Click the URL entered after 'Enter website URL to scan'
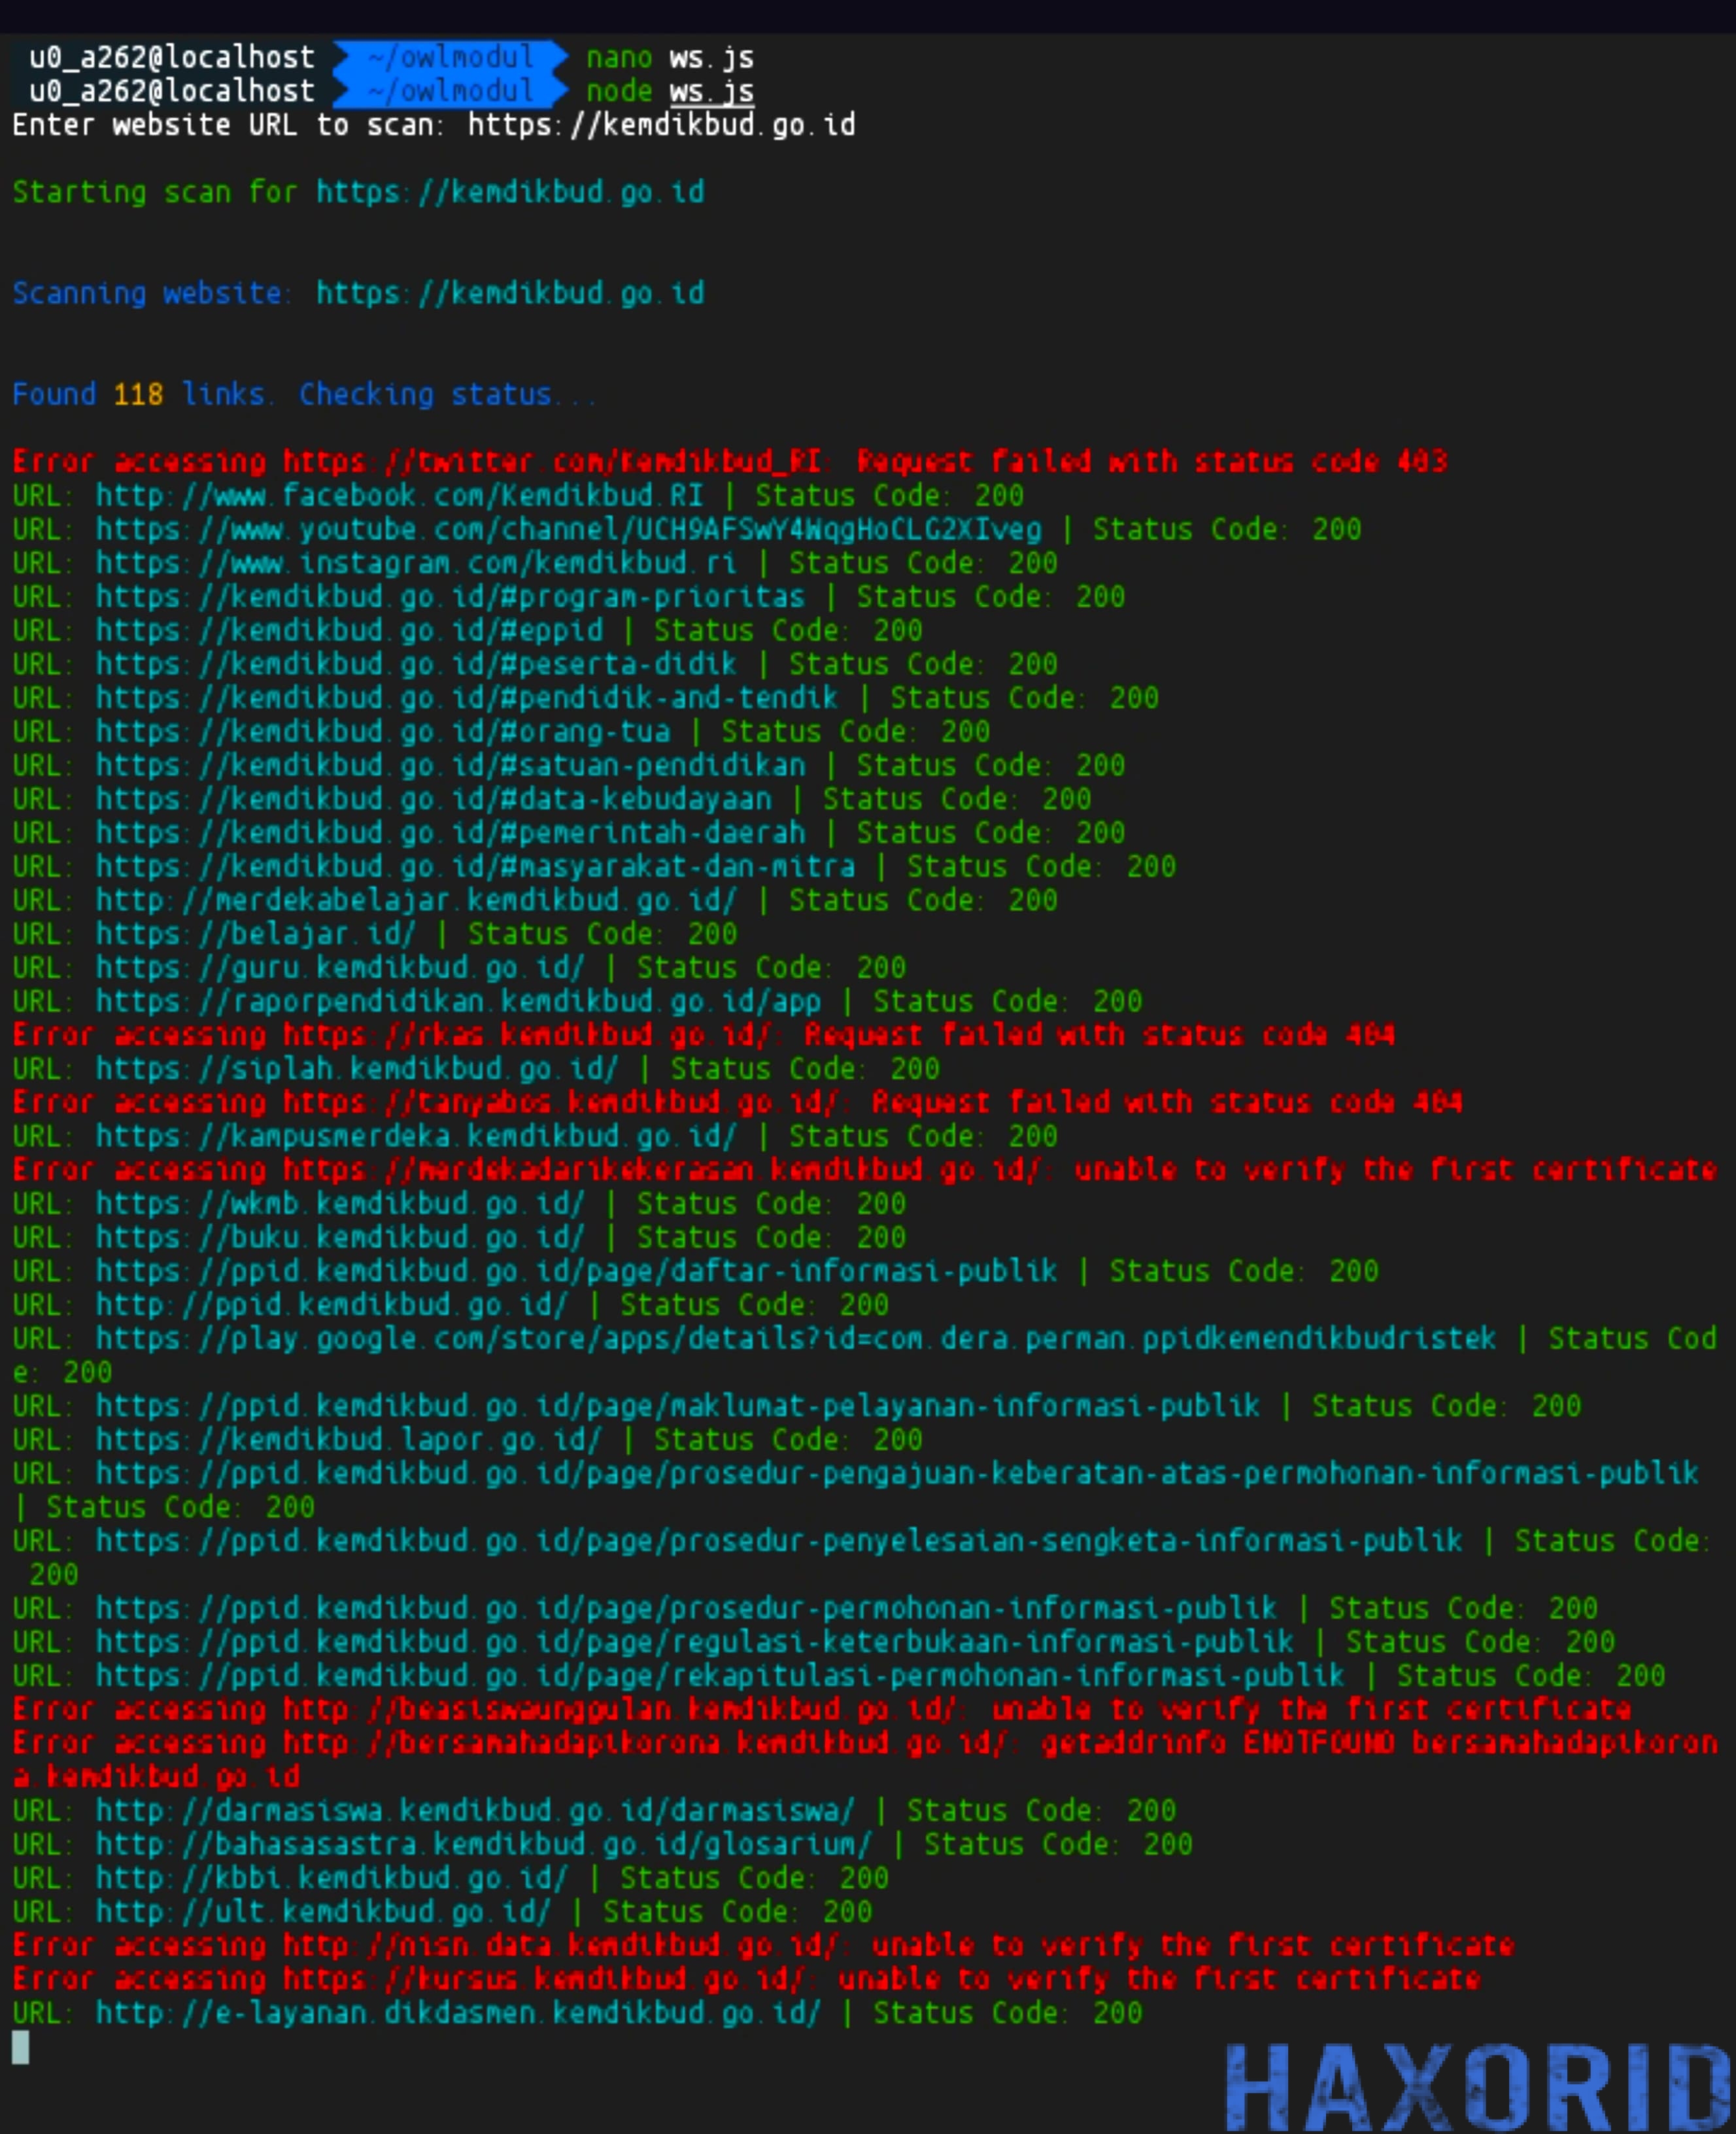The height and width of the screenshot is (2134, 1736). pos(661,126)
